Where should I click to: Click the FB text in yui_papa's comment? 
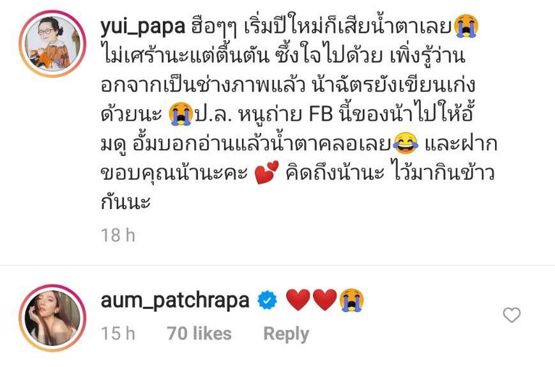(x=321, y=114)
